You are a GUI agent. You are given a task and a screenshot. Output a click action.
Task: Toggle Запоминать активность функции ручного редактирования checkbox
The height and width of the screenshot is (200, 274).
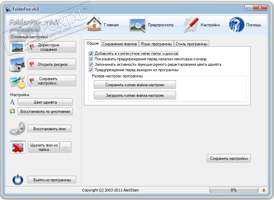91,64
